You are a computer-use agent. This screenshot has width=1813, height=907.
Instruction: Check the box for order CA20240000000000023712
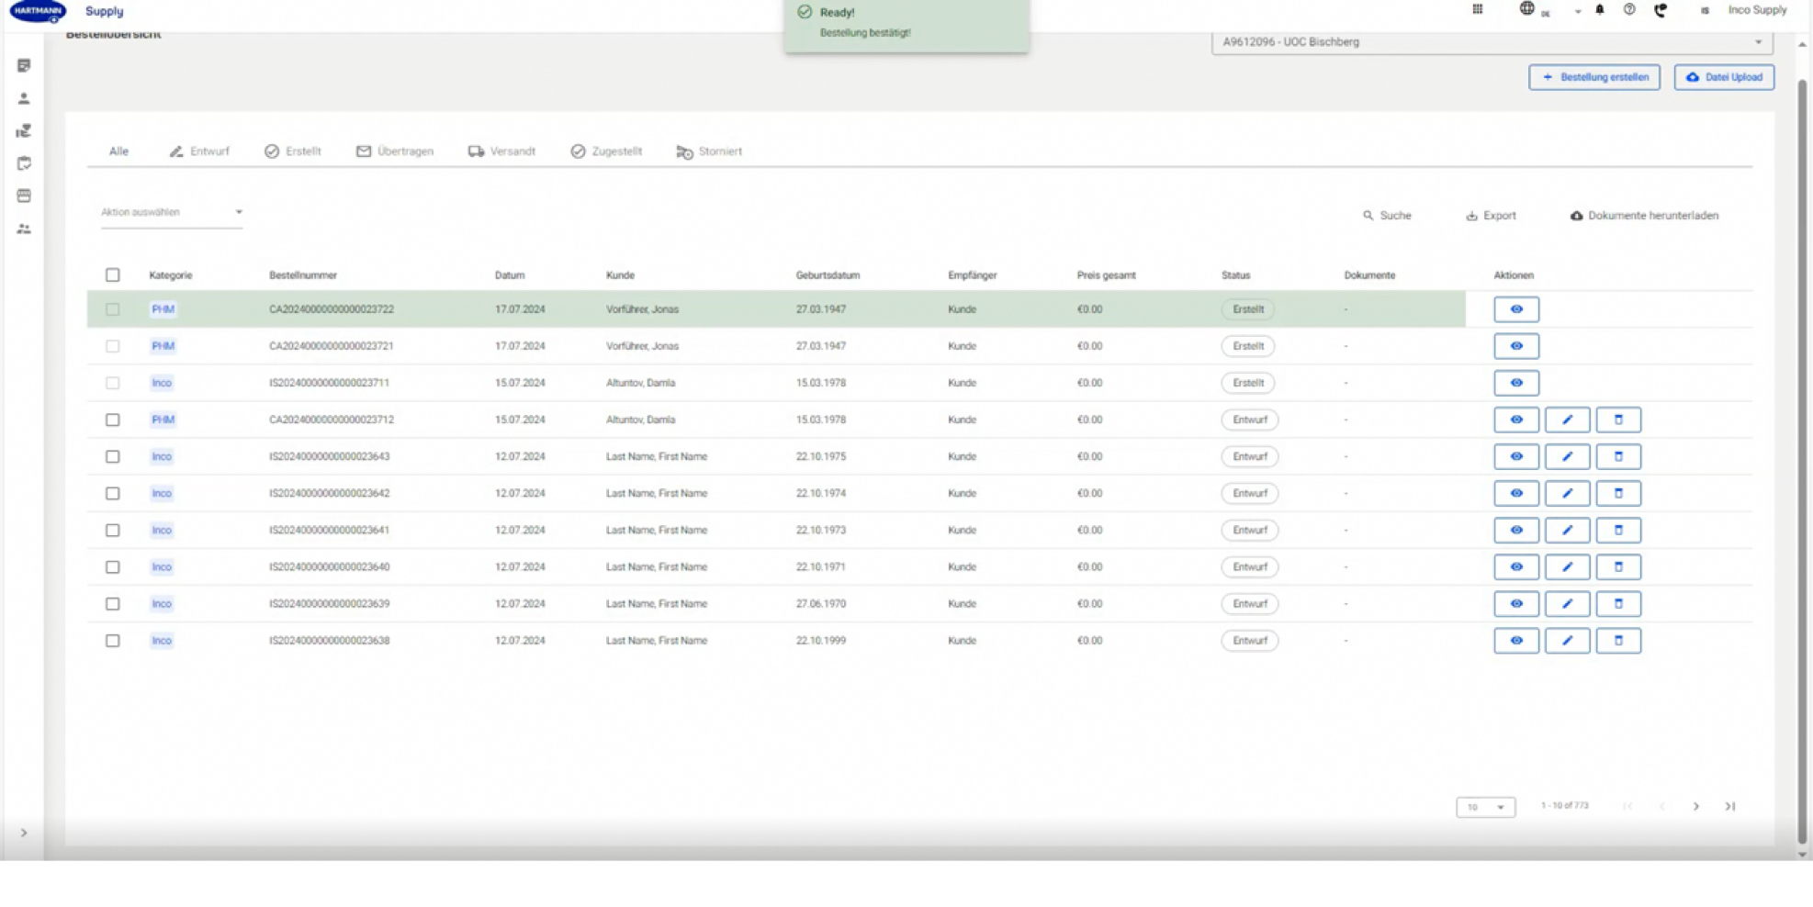tap(112, 420)
